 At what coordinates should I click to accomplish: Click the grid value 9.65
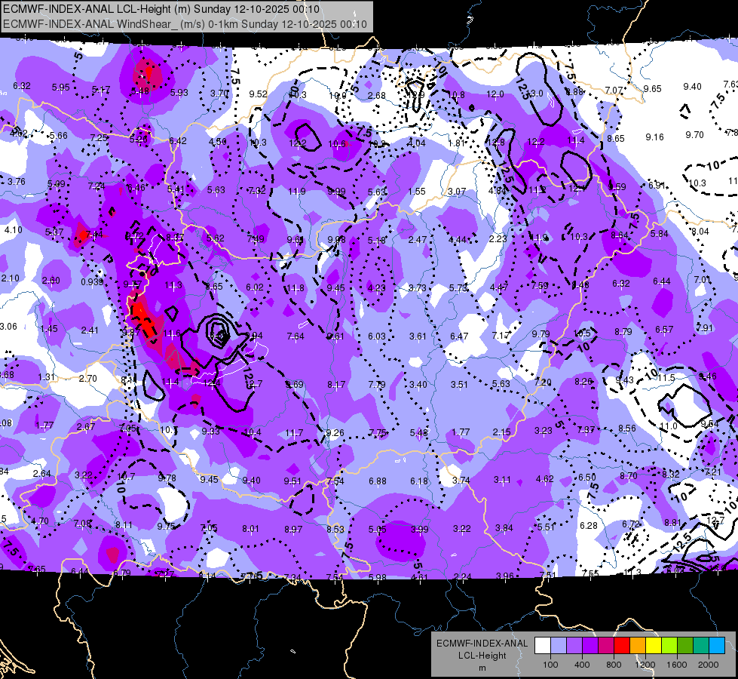[x=653, y=88]
